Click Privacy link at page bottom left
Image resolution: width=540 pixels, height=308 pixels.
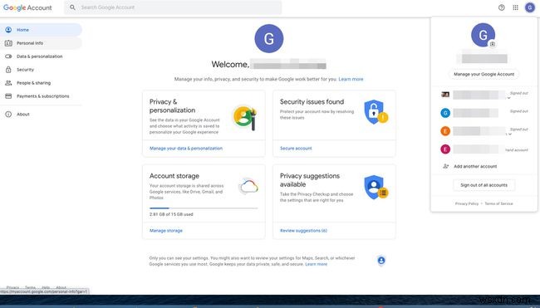click(x=12, y=287)
